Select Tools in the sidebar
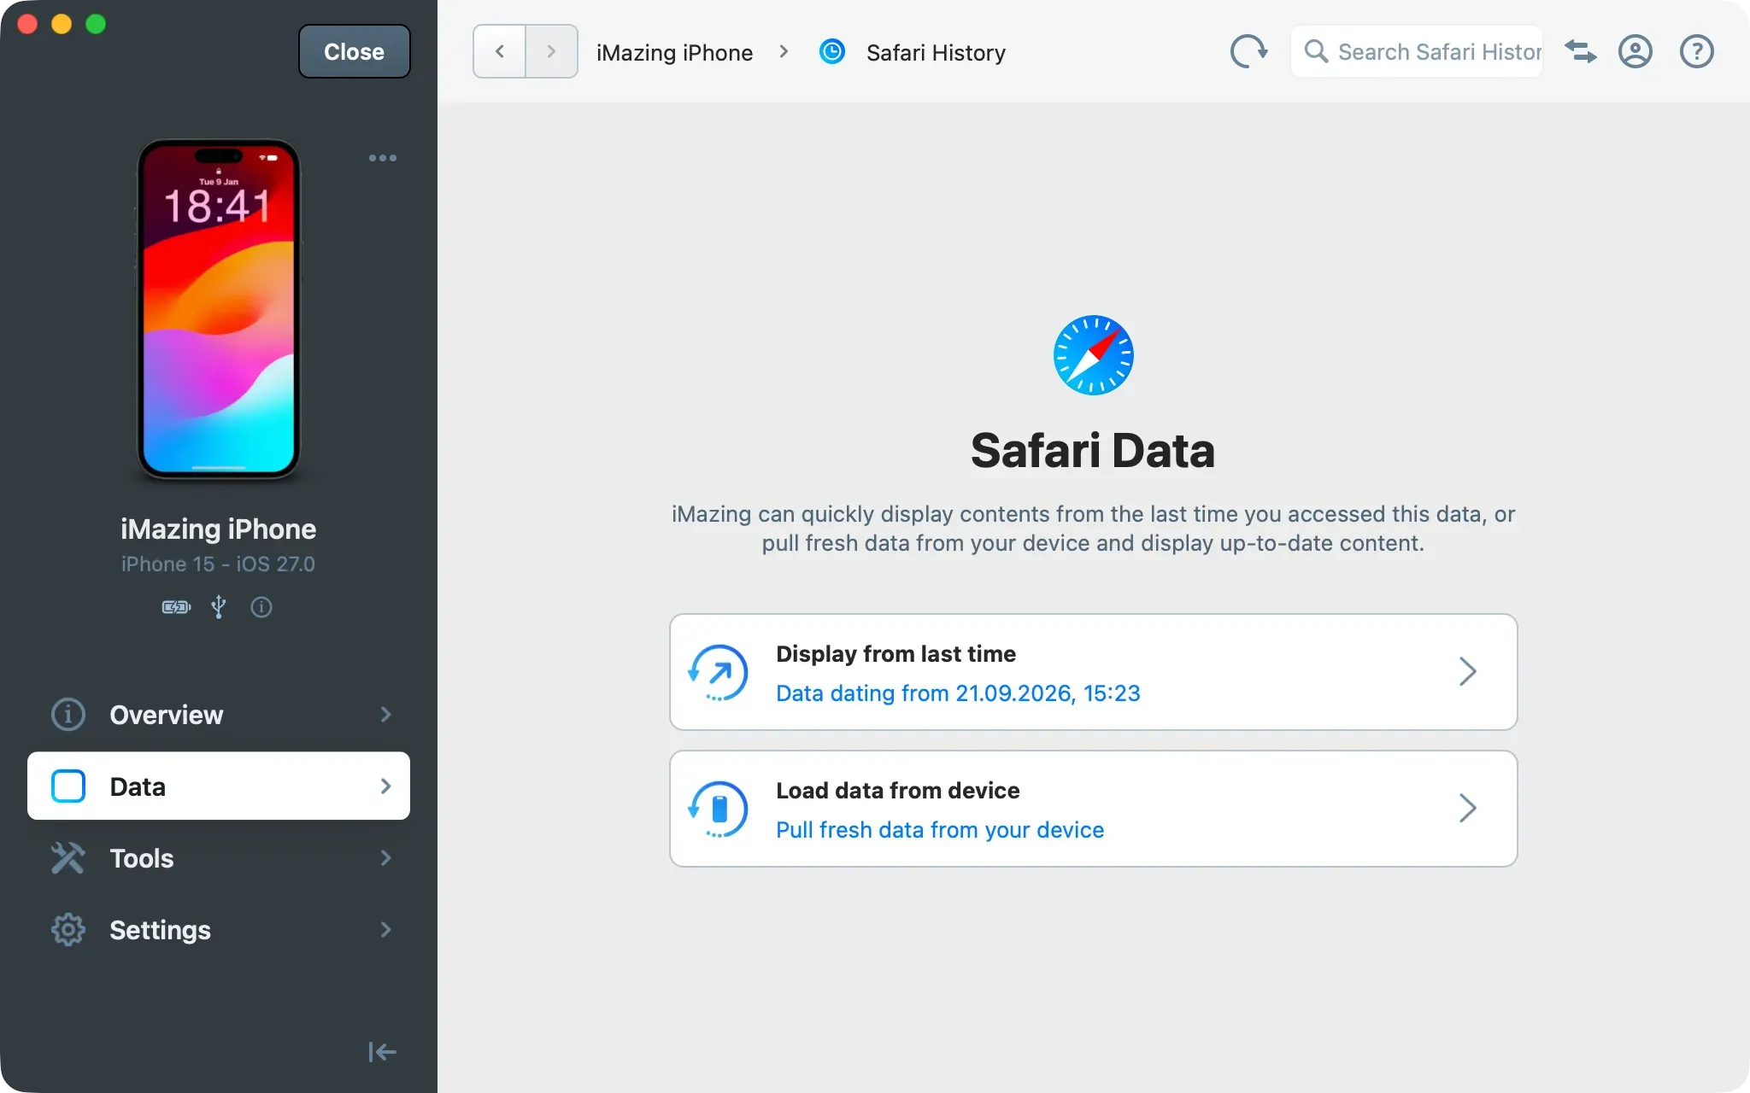Image resolution: width=1750 pixels, height=1093 pixels. pyautogui.click(x=219, y=858)
